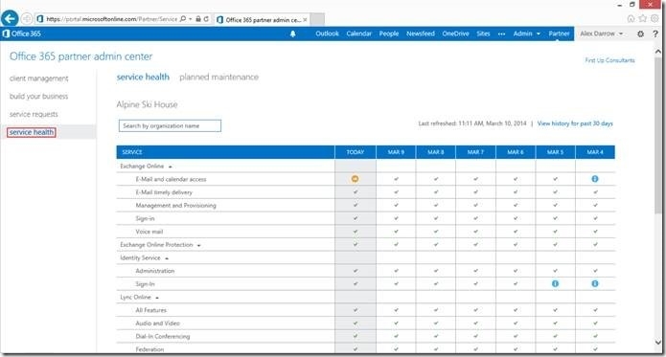666x357 pixels.
Task: Click the search magnifier in address bar
Action: tap(183, 19)
